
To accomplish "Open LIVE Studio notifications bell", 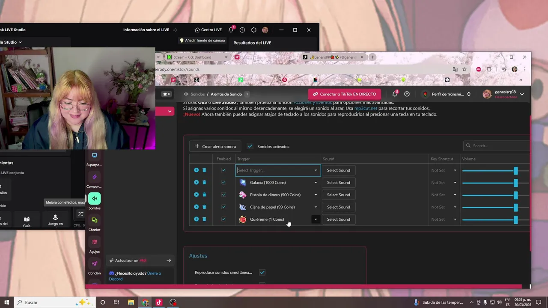I will click(231, 30).
